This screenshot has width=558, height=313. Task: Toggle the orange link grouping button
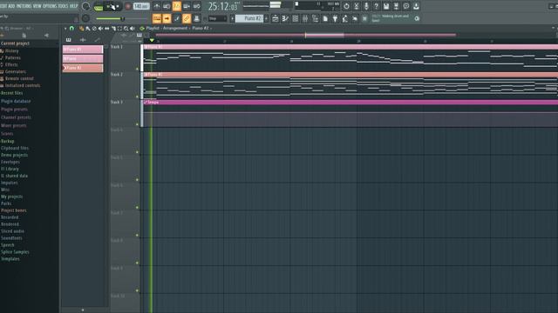point(187,18)
